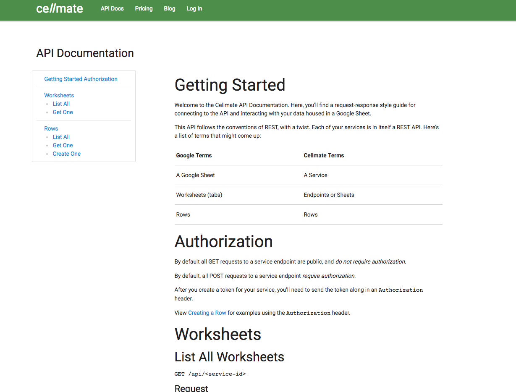
Task: Click the cellmate logo in the header
Action: pyautogui.click(x=60, y=8)
